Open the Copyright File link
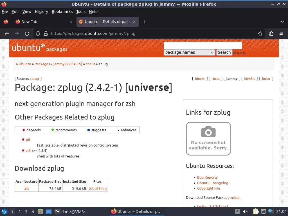This screenshot has height=216, width=288. point(208,188)
